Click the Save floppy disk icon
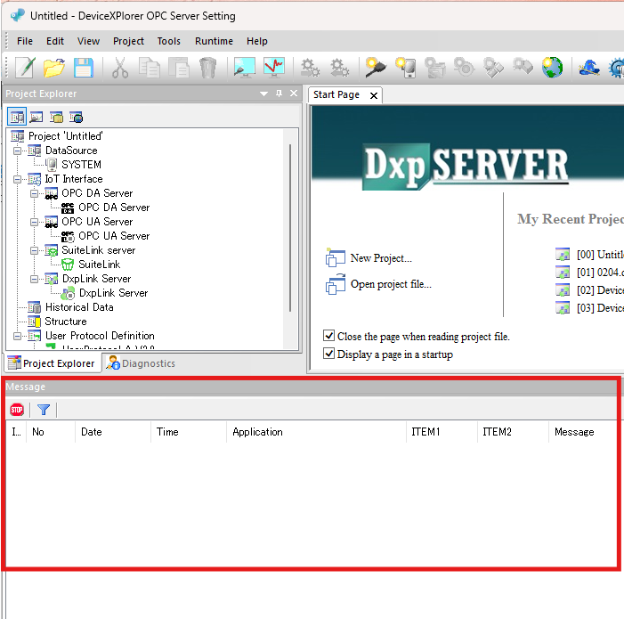Viewport: 624px width, 619px height. 83,68
